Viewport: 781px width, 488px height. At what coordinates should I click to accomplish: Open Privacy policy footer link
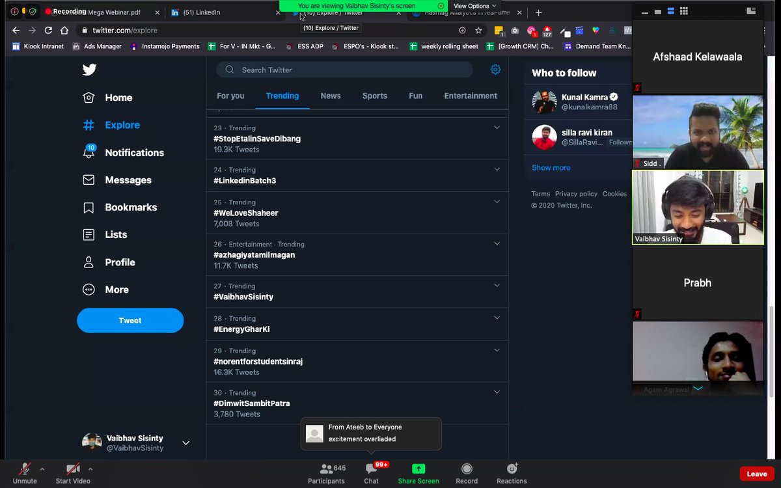pyautogui.click(x=576, y=194)
